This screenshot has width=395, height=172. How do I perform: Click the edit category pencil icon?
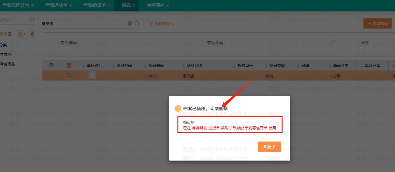[20, 34]
